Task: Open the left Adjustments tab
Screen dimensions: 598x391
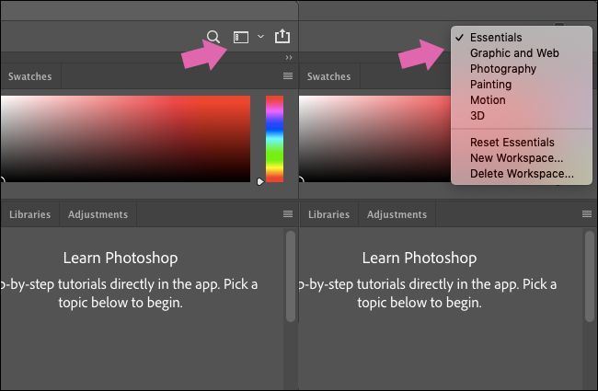Action: tap(98, 214)
